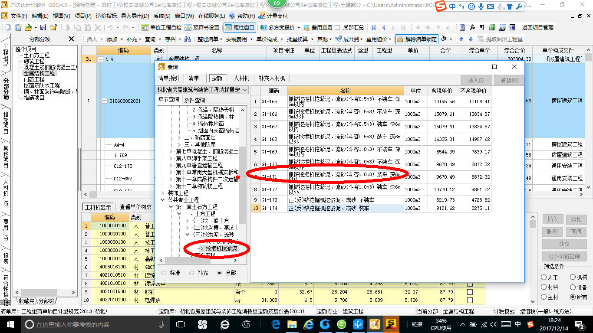593x333 pixels.
Task: Open the 湖北省房屋建筑与装饰工程 quota library dropdown
Action: click(x=202, y=90)
